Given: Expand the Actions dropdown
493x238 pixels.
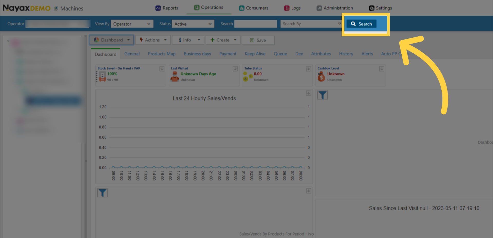Looking at the screenshot, I should (x=153, y=40).
